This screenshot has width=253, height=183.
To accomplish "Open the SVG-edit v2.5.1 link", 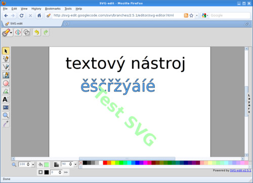I will pyautogui.click(x=240, y=170).
